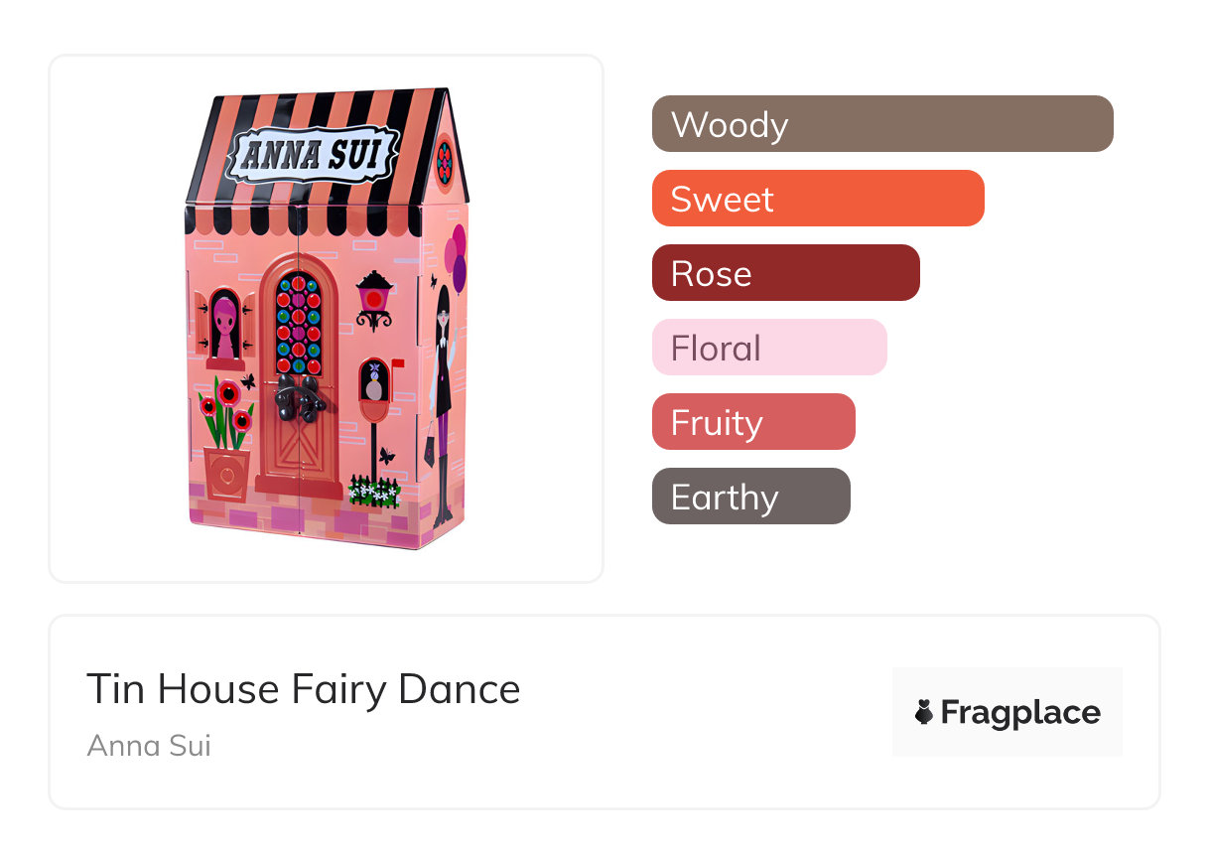This screenshot has height=858, width=1209.
Task: Click the pink-haired girl in the window
Action: click(x=225, y=325)
